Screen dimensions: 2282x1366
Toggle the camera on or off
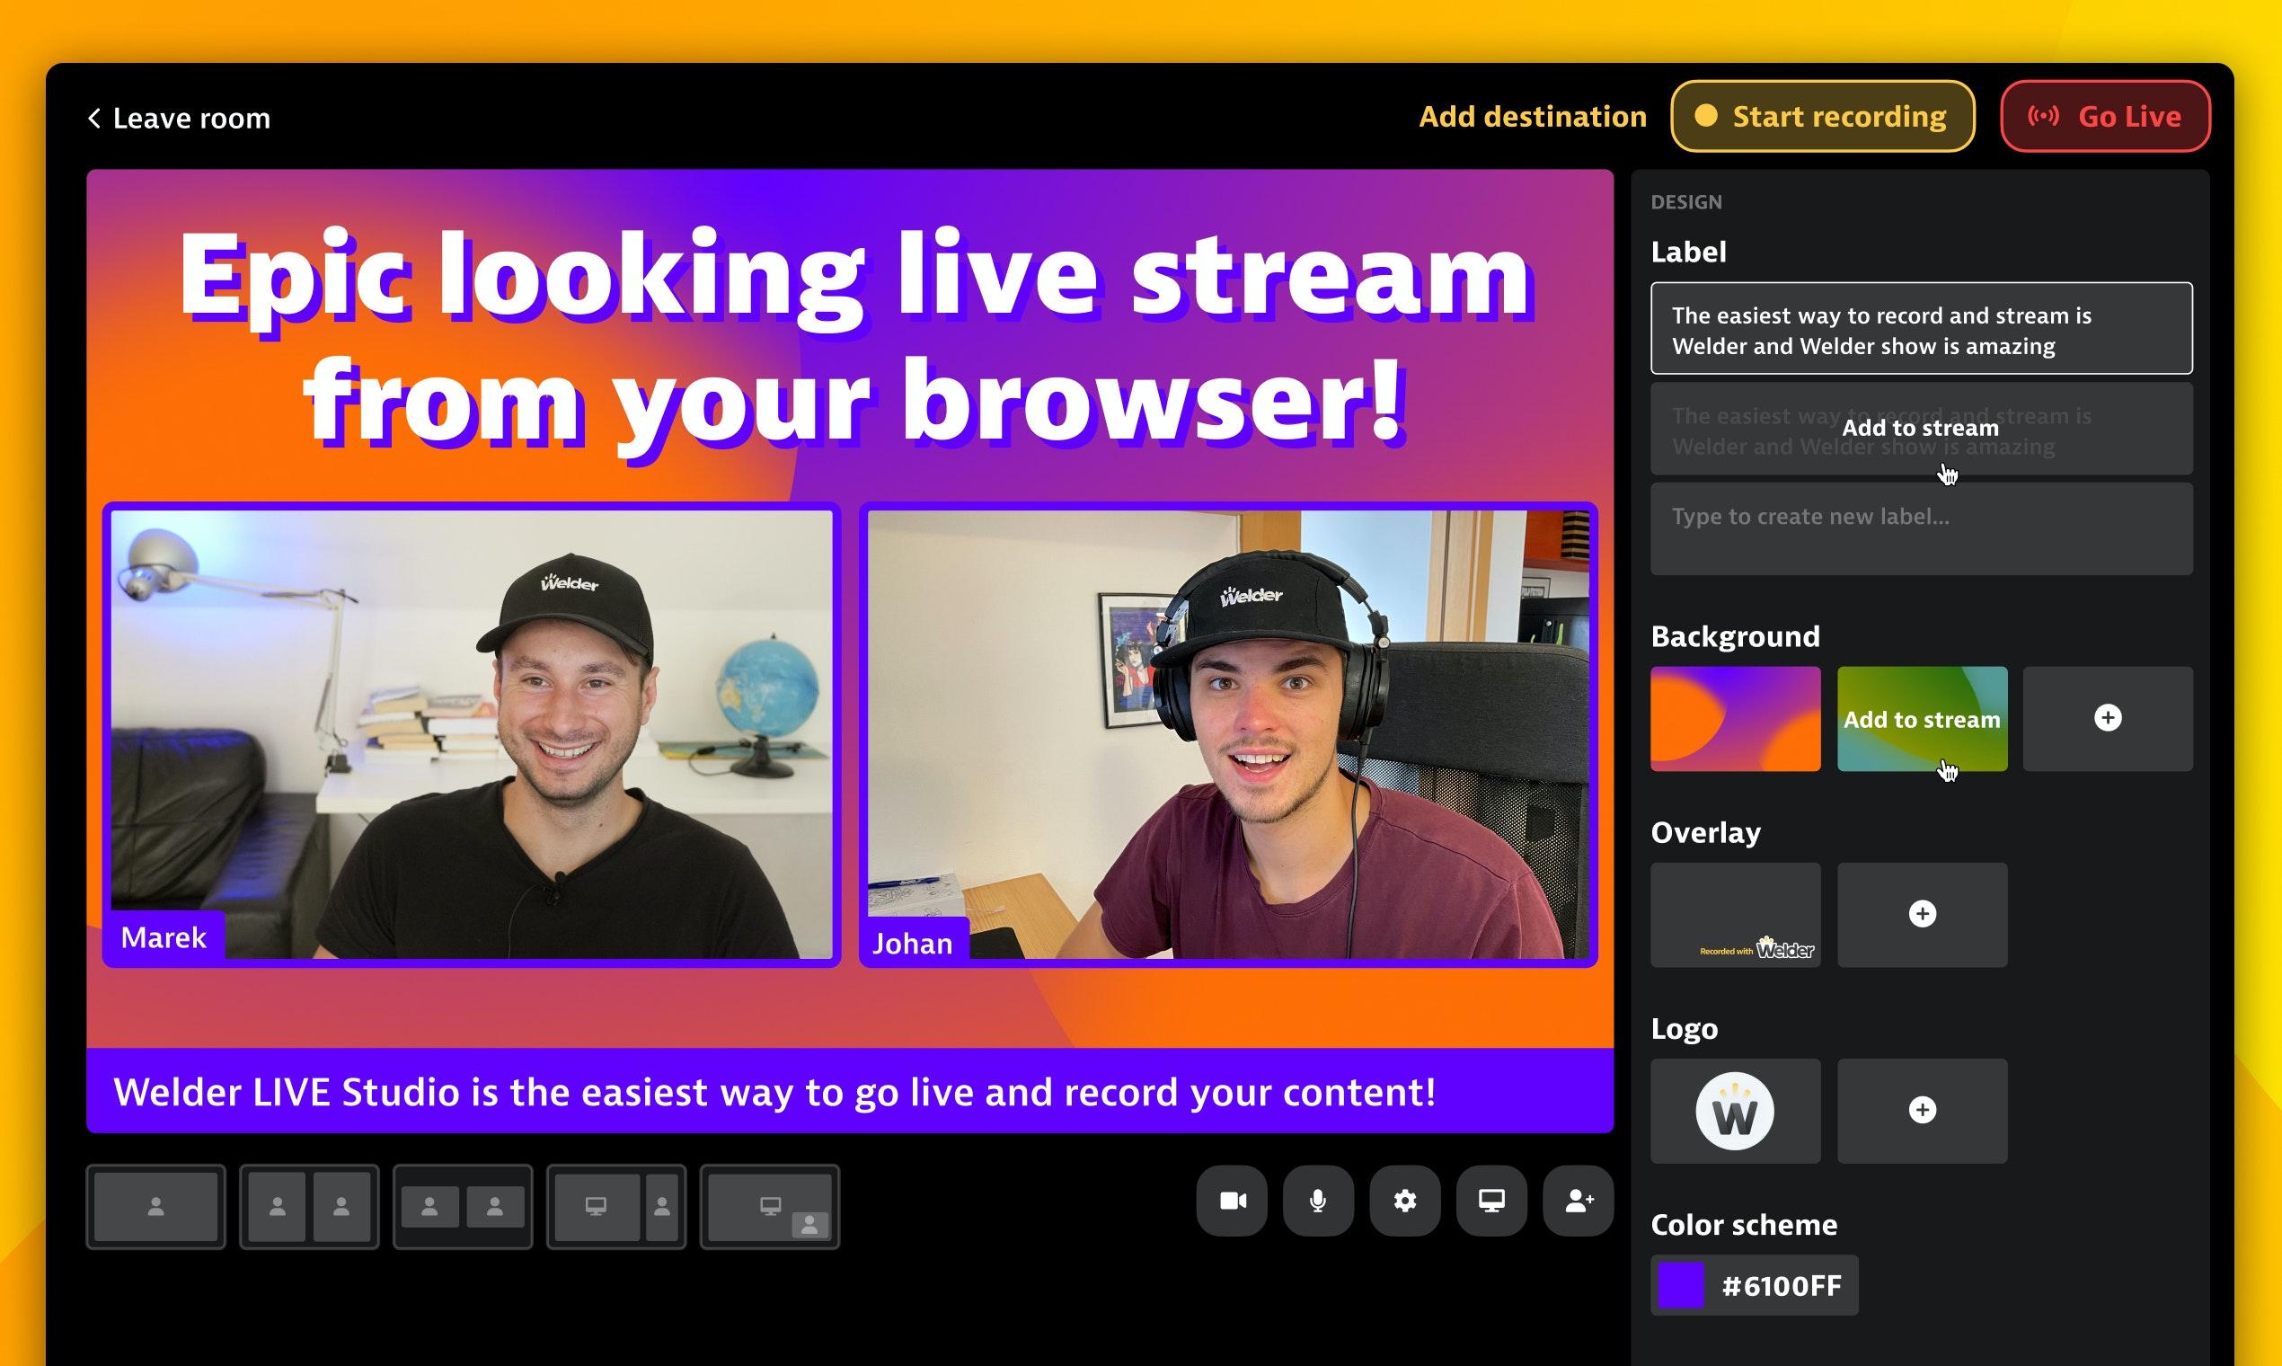(x=1232, y=1201)
